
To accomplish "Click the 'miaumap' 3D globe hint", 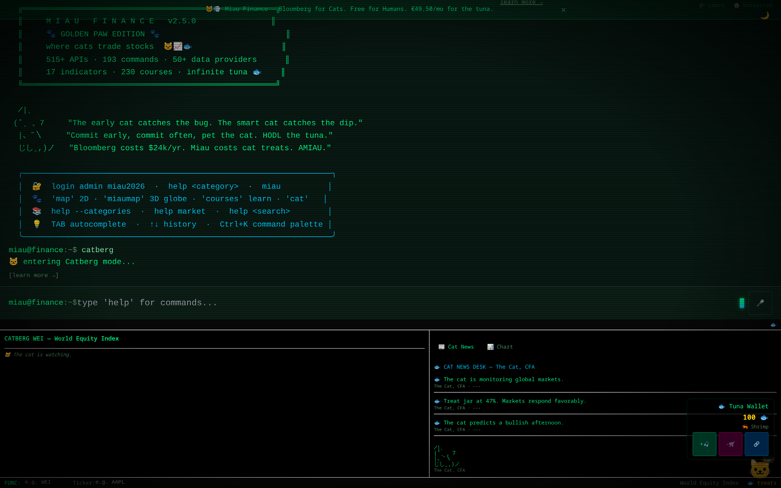I will pos(145,199).
